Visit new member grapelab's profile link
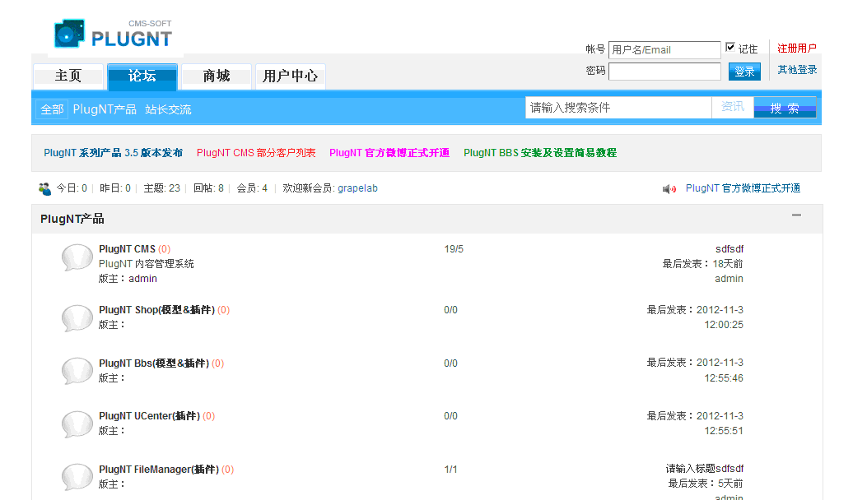Viewport: 853px width, 500px height. point(357,188)
